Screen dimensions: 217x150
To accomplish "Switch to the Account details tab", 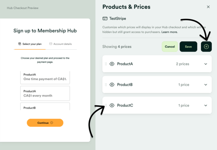I will [61, 44].
